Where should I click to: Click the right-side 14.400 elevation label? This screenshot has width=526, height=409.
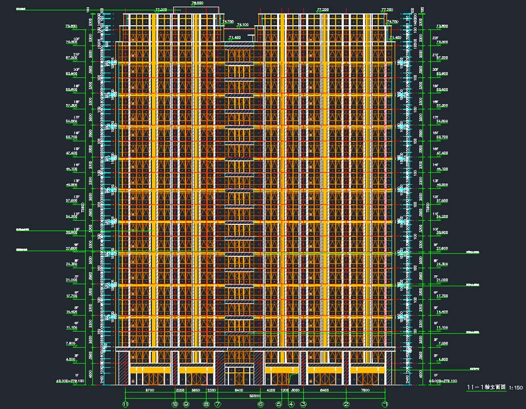[x=442, y=312]
